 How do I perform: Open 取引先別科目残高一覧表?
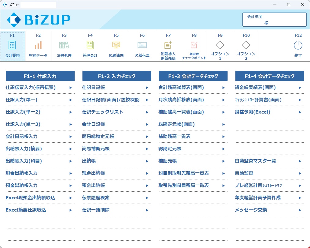pos(184,186)
